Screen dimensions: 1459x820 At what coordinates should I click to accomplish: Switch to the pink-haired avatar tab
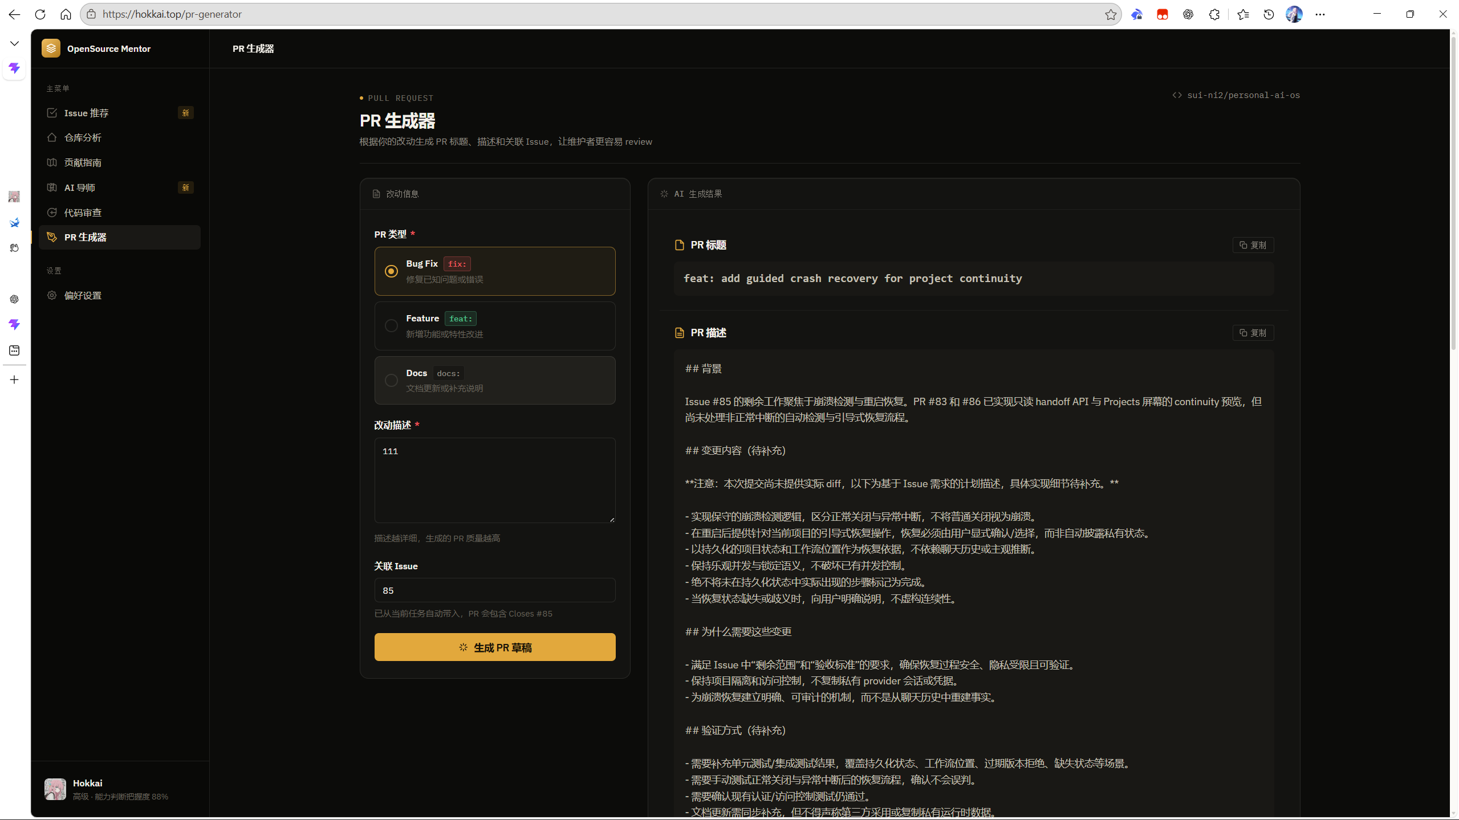coord(14,197)
